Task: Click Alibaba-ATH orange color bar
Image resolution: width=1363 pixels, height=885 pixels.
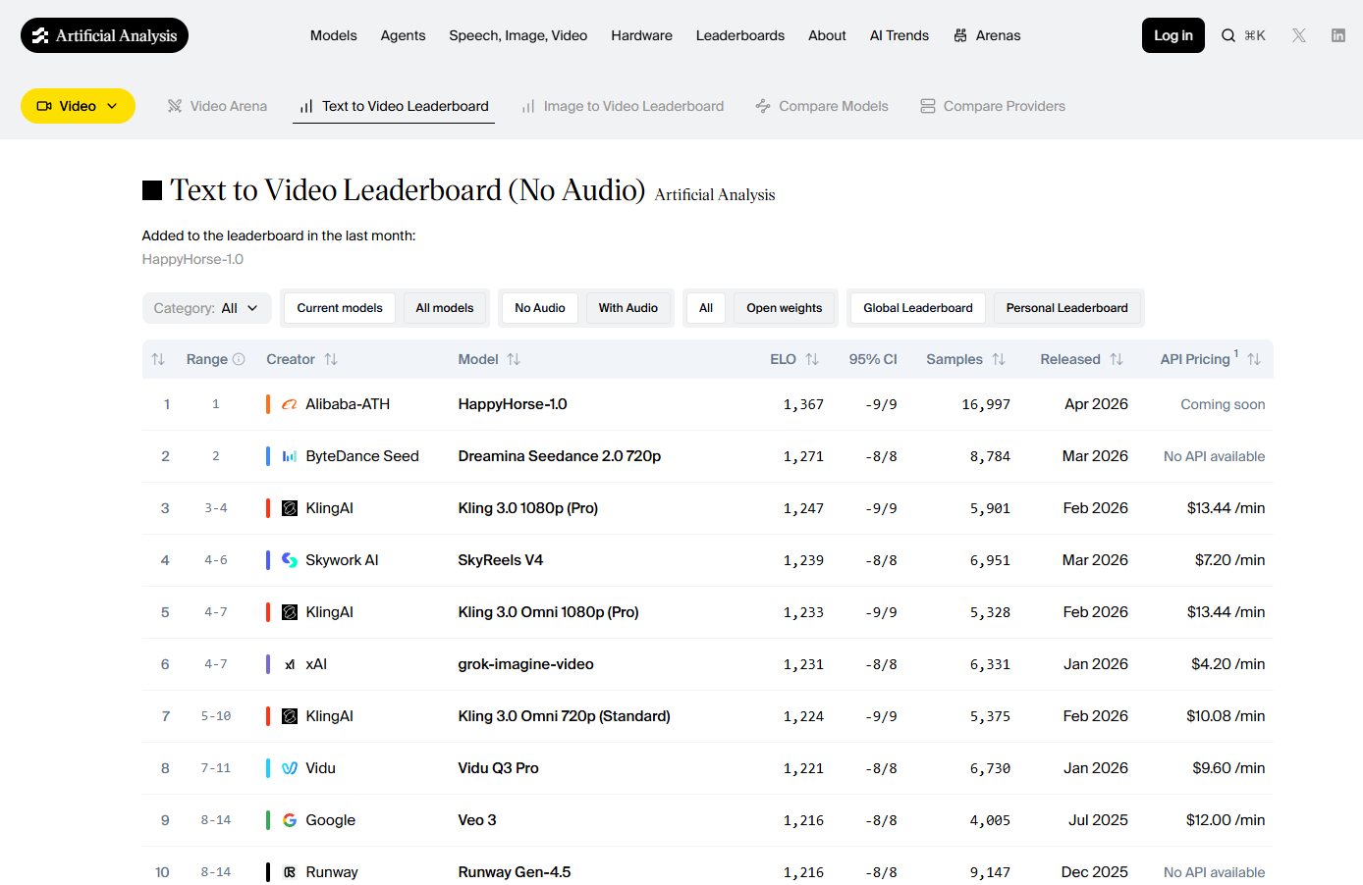Action: [x=268, y=404]
